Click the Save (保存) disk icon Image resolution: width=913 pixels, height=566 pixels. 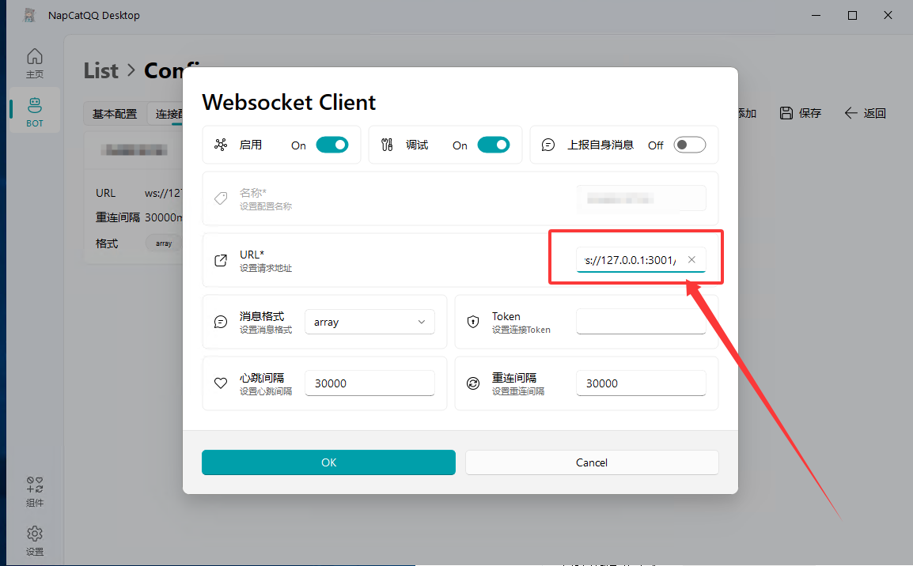point(786,113)
